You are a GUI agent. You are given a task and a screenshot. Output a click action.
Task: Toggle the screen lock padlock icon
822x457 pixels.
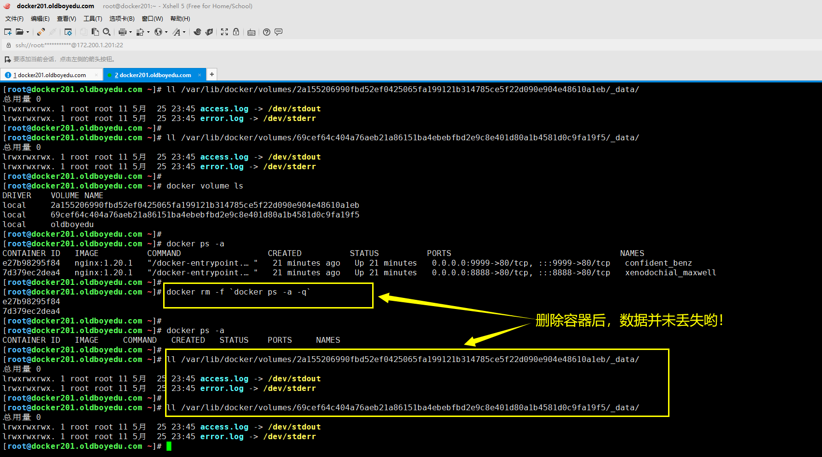(236, 32)
